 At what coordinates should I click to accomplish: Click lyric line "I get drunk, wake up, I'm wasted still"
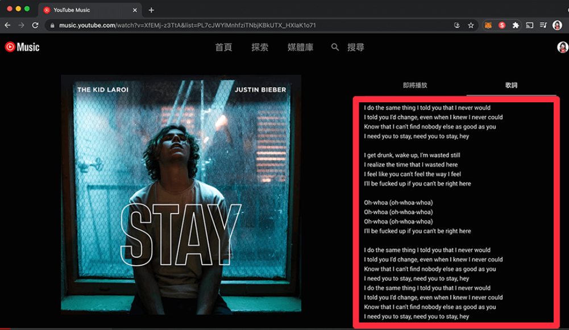pyautogui.click(x=412, y=155)
